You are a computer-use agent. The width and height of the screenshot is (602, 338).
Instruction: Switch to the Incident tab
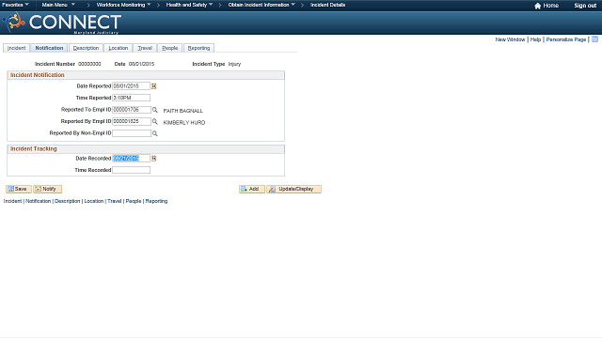(17, 48)
